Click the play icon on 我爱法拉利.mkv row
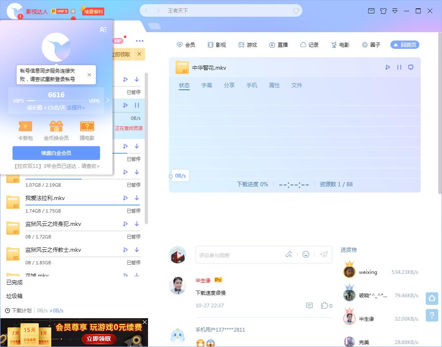 tap(125, 198)
